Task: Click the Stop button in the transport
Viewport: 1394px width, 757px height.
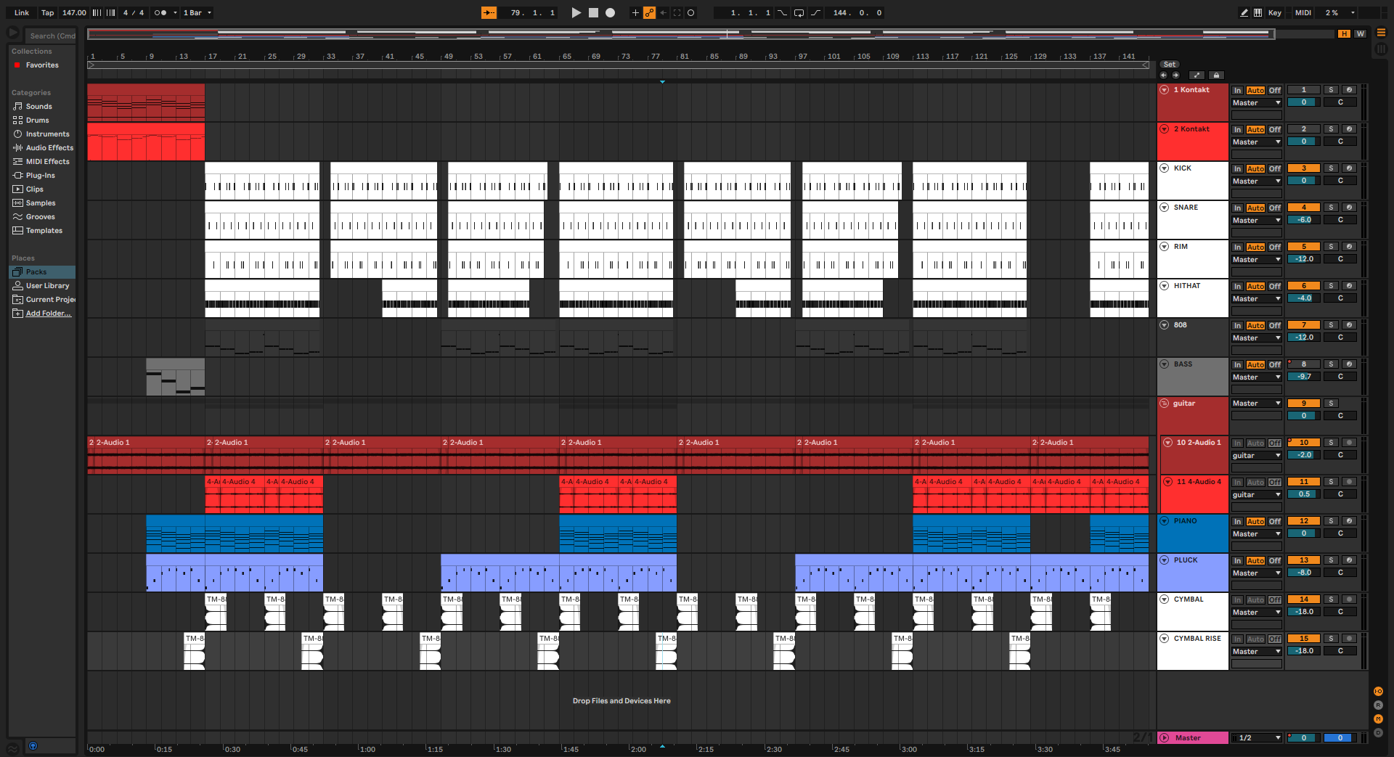Action: (x=593, y=12)
